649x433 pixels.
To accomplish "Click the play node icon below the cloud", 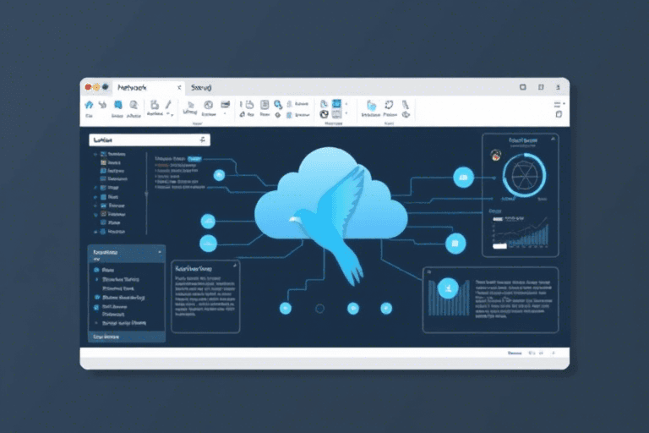I will [352, 308].
